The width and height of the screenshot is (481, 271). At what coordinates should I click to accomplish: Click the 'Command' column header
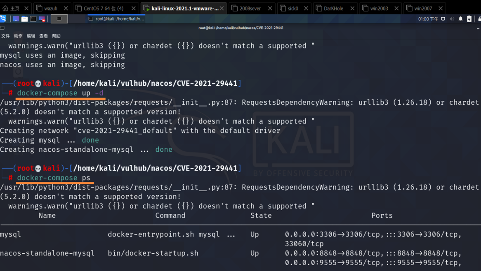coord(170,215)
